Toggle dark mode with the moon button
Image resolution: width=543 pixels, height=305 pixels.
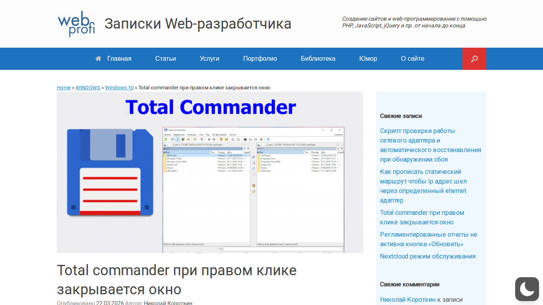pos(527,289)
